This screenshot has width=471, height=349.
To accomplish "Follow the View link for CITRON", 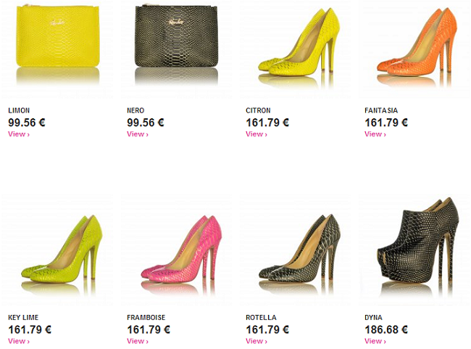I will tap(257, 134).
